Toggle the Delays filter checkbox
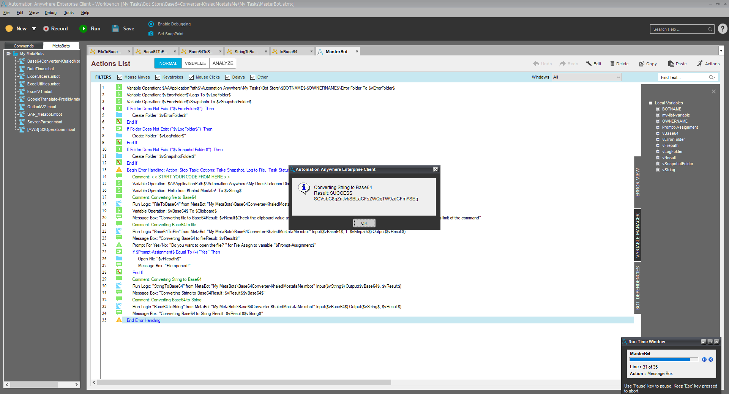Screen dimensions: 729x394 click(227, 77)
